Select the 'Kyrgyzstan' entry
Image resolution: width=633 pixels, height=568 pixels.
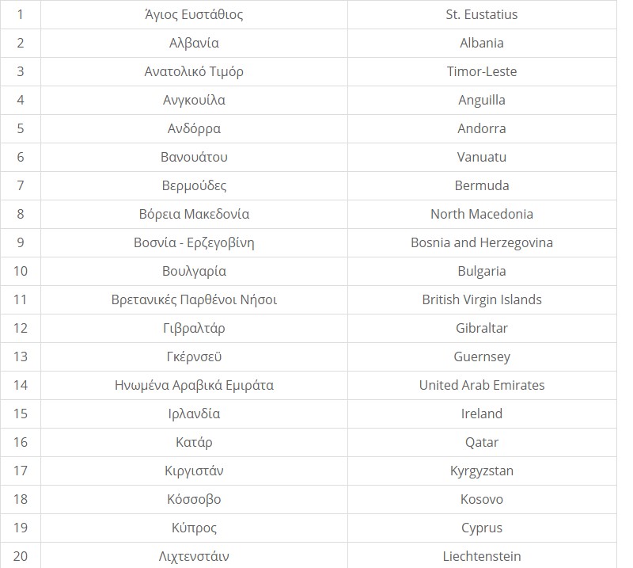481,471
